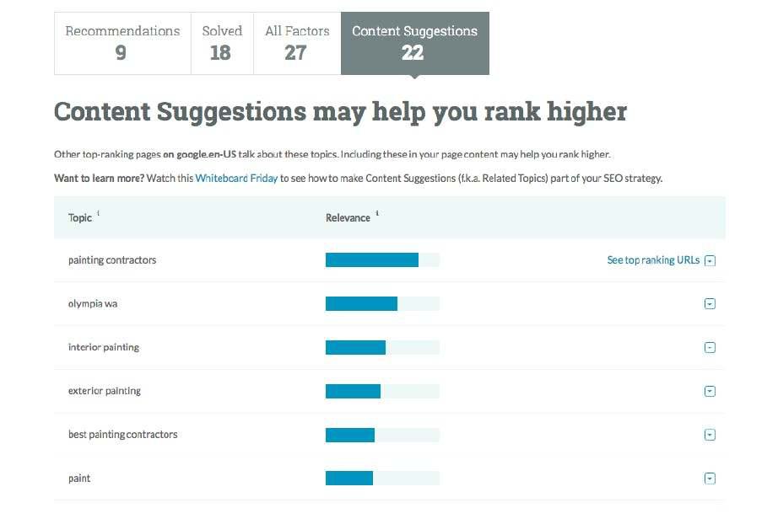Click the info icon next to Topic
Screen dimensions: 778x524
(99, 214)
